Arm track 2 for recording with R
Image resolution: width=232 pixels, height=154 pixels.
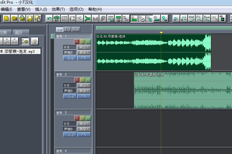pyautogui.click(x=77, y=80)
